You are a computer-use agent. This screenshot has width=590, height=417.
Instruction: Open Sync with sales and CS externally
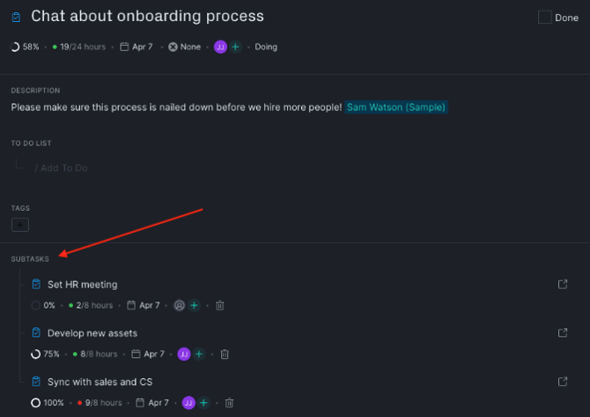tap(563, 382)
